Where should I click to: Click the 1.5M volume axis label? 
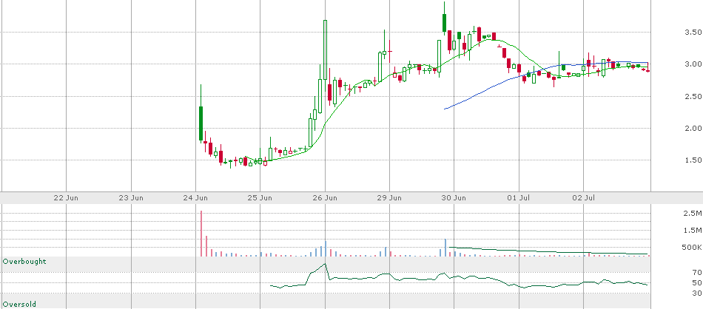[693, 230]
